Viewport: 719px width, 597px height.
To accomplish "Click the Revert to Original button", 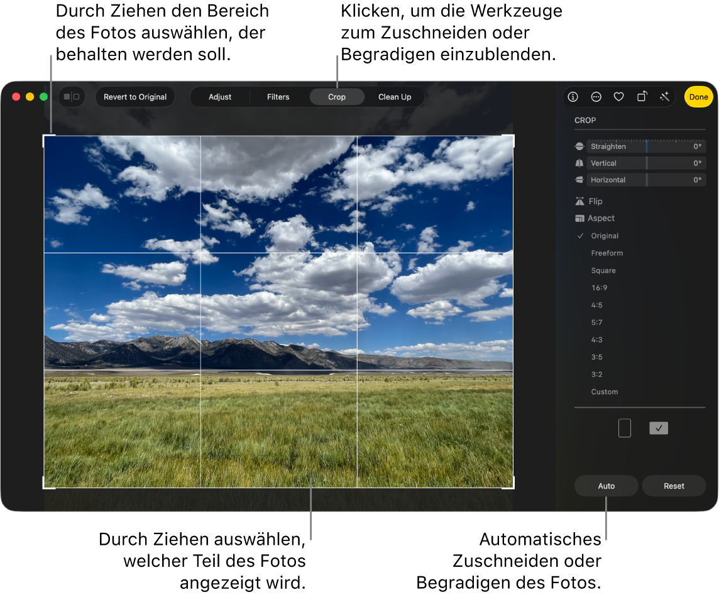I will (x=135, y=97).
